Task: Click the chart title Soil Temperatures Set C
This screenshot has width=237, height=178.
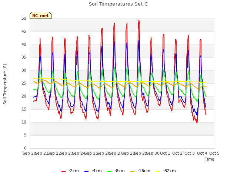Action: tap(118, 4)
